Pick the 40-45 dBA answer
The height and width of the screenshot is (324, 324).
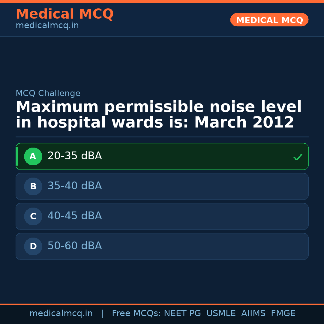[75, 216]
